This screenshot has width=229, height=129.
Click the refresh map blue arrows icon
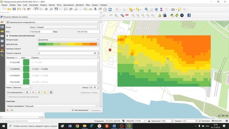(110, 9)
